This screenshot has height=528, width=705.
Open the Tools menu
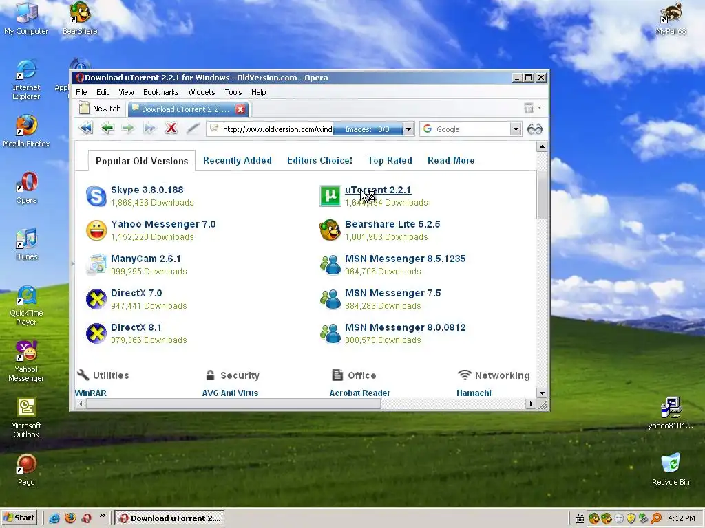[233, 92]
